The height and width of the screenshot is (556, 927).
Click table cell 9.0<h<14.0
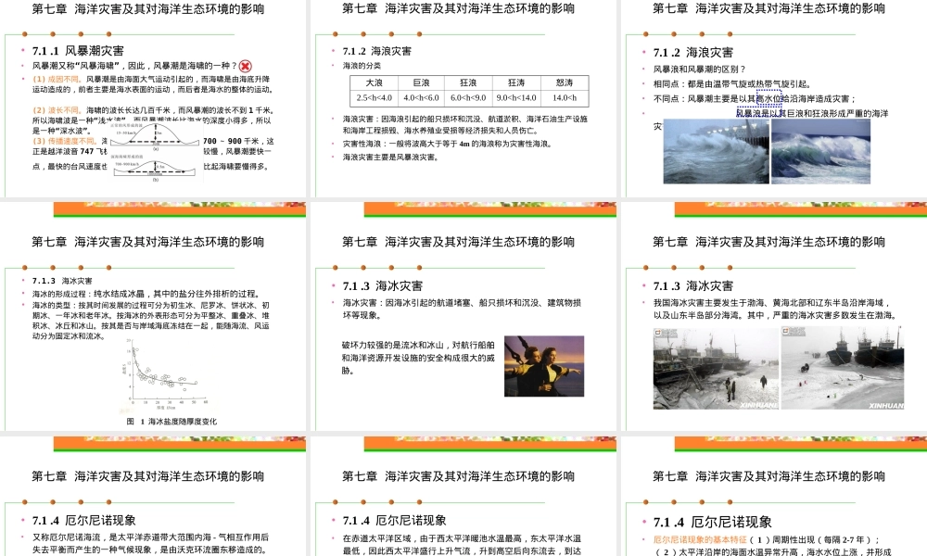point(516,98)
